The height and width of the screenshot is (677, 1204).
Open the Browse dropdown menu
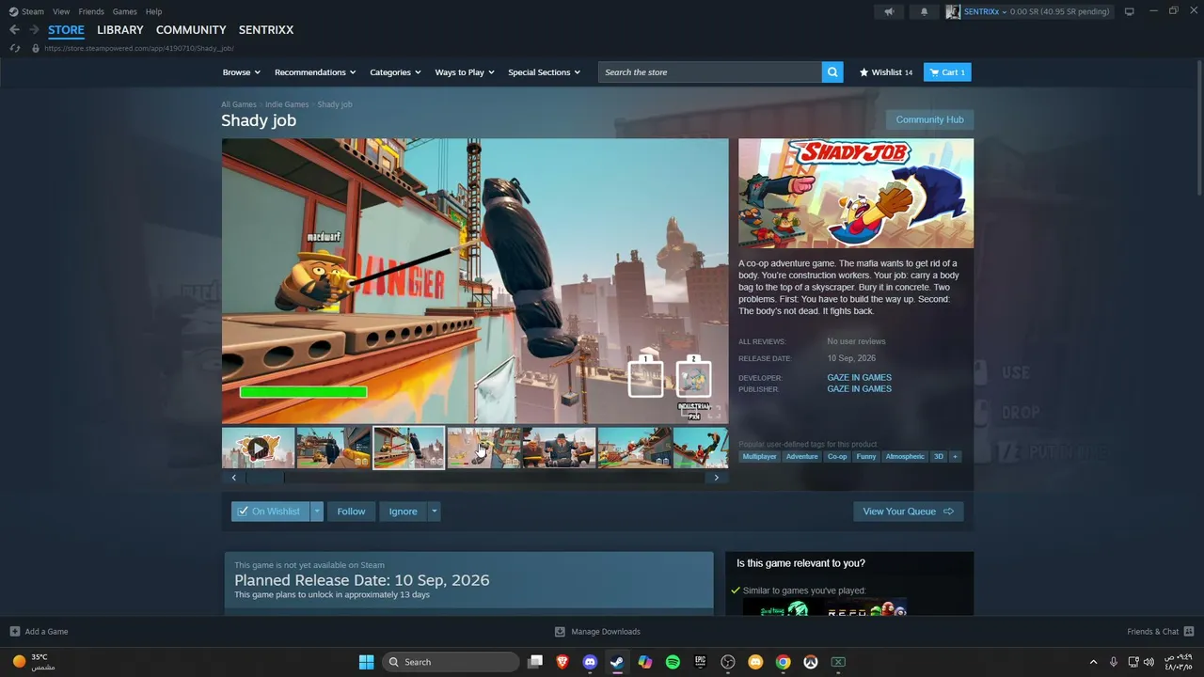[x=242, y=72]
